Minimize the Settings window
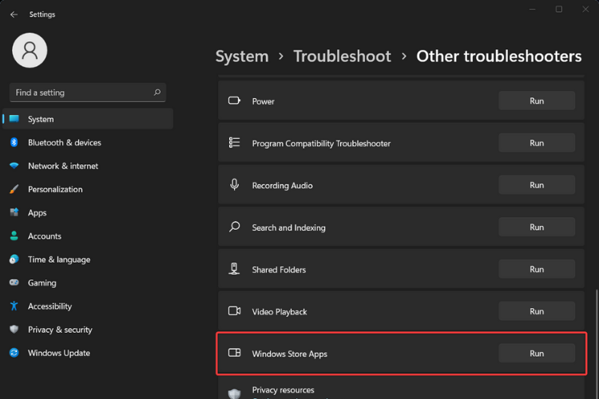This screenshot has width=599, height=399. (532, 9)
